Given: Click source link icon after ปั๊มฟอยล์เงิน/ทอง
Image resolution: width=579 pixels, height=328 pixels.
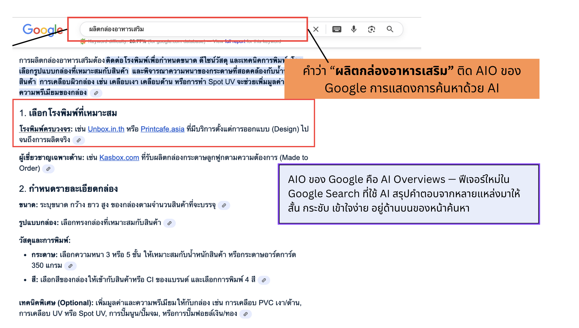Looking at the screenshot, I should [x=246, y=314].
